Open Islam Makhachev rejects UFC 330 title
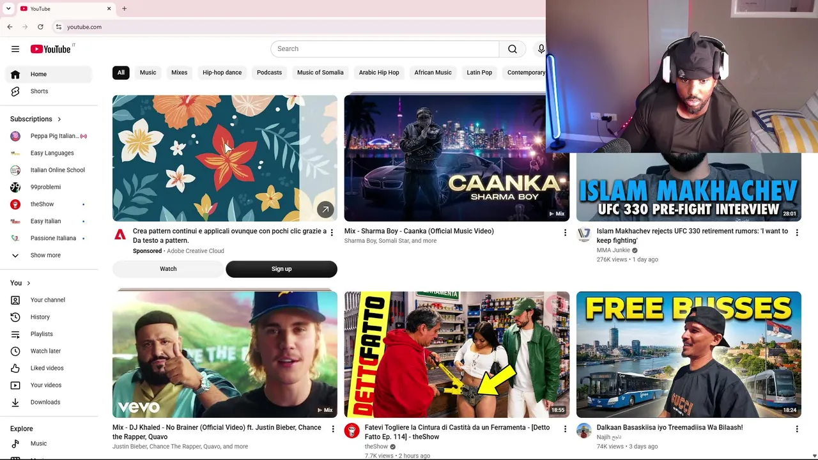The height and width of the screenshot is (460, 818). pos(692,236)
